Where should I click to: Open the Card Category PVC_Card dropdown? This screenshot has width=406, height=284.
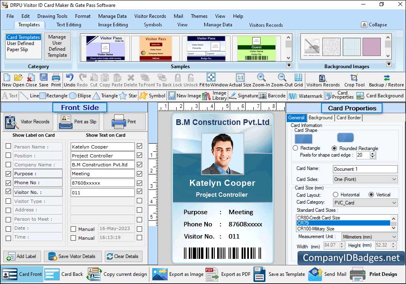[365, 202]
